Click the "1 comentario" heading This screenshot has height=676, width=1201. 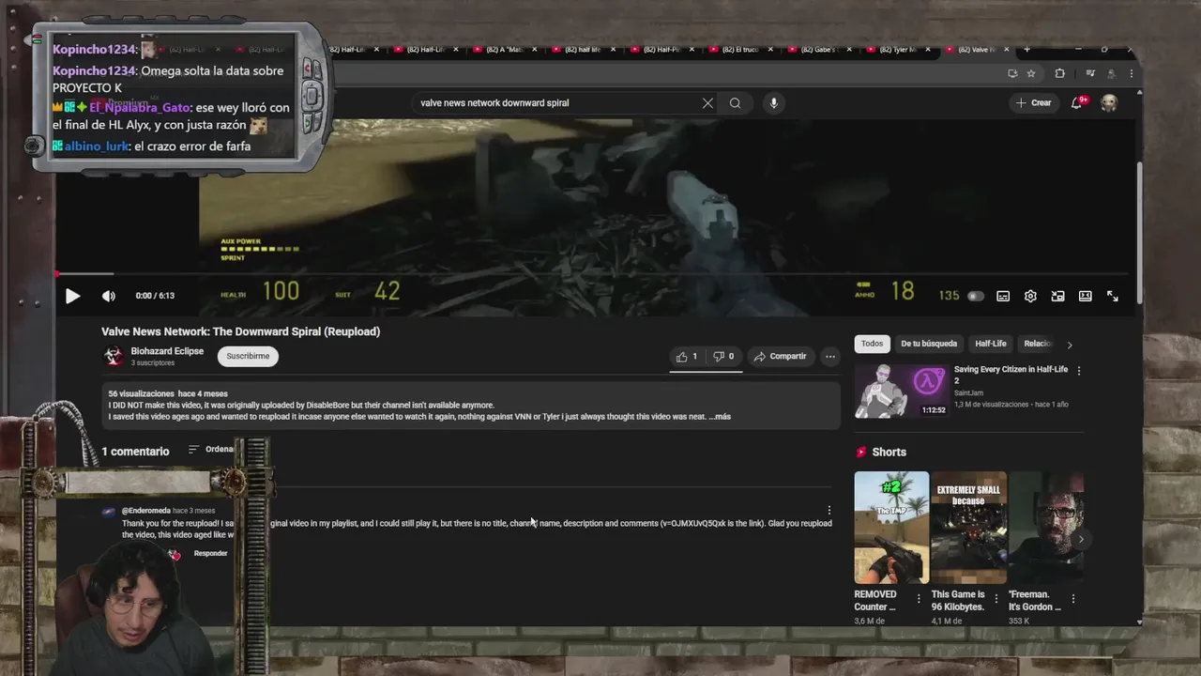[135, 452]
